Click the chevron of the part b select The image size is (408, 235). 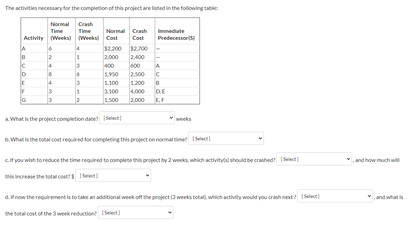(x=260, y=139)
